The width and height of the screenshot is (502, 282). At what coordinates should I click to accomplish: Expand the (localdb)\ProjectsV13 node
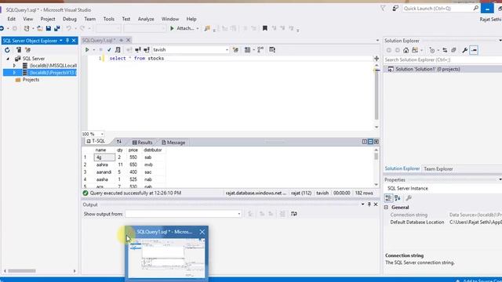tap(14, 73)
